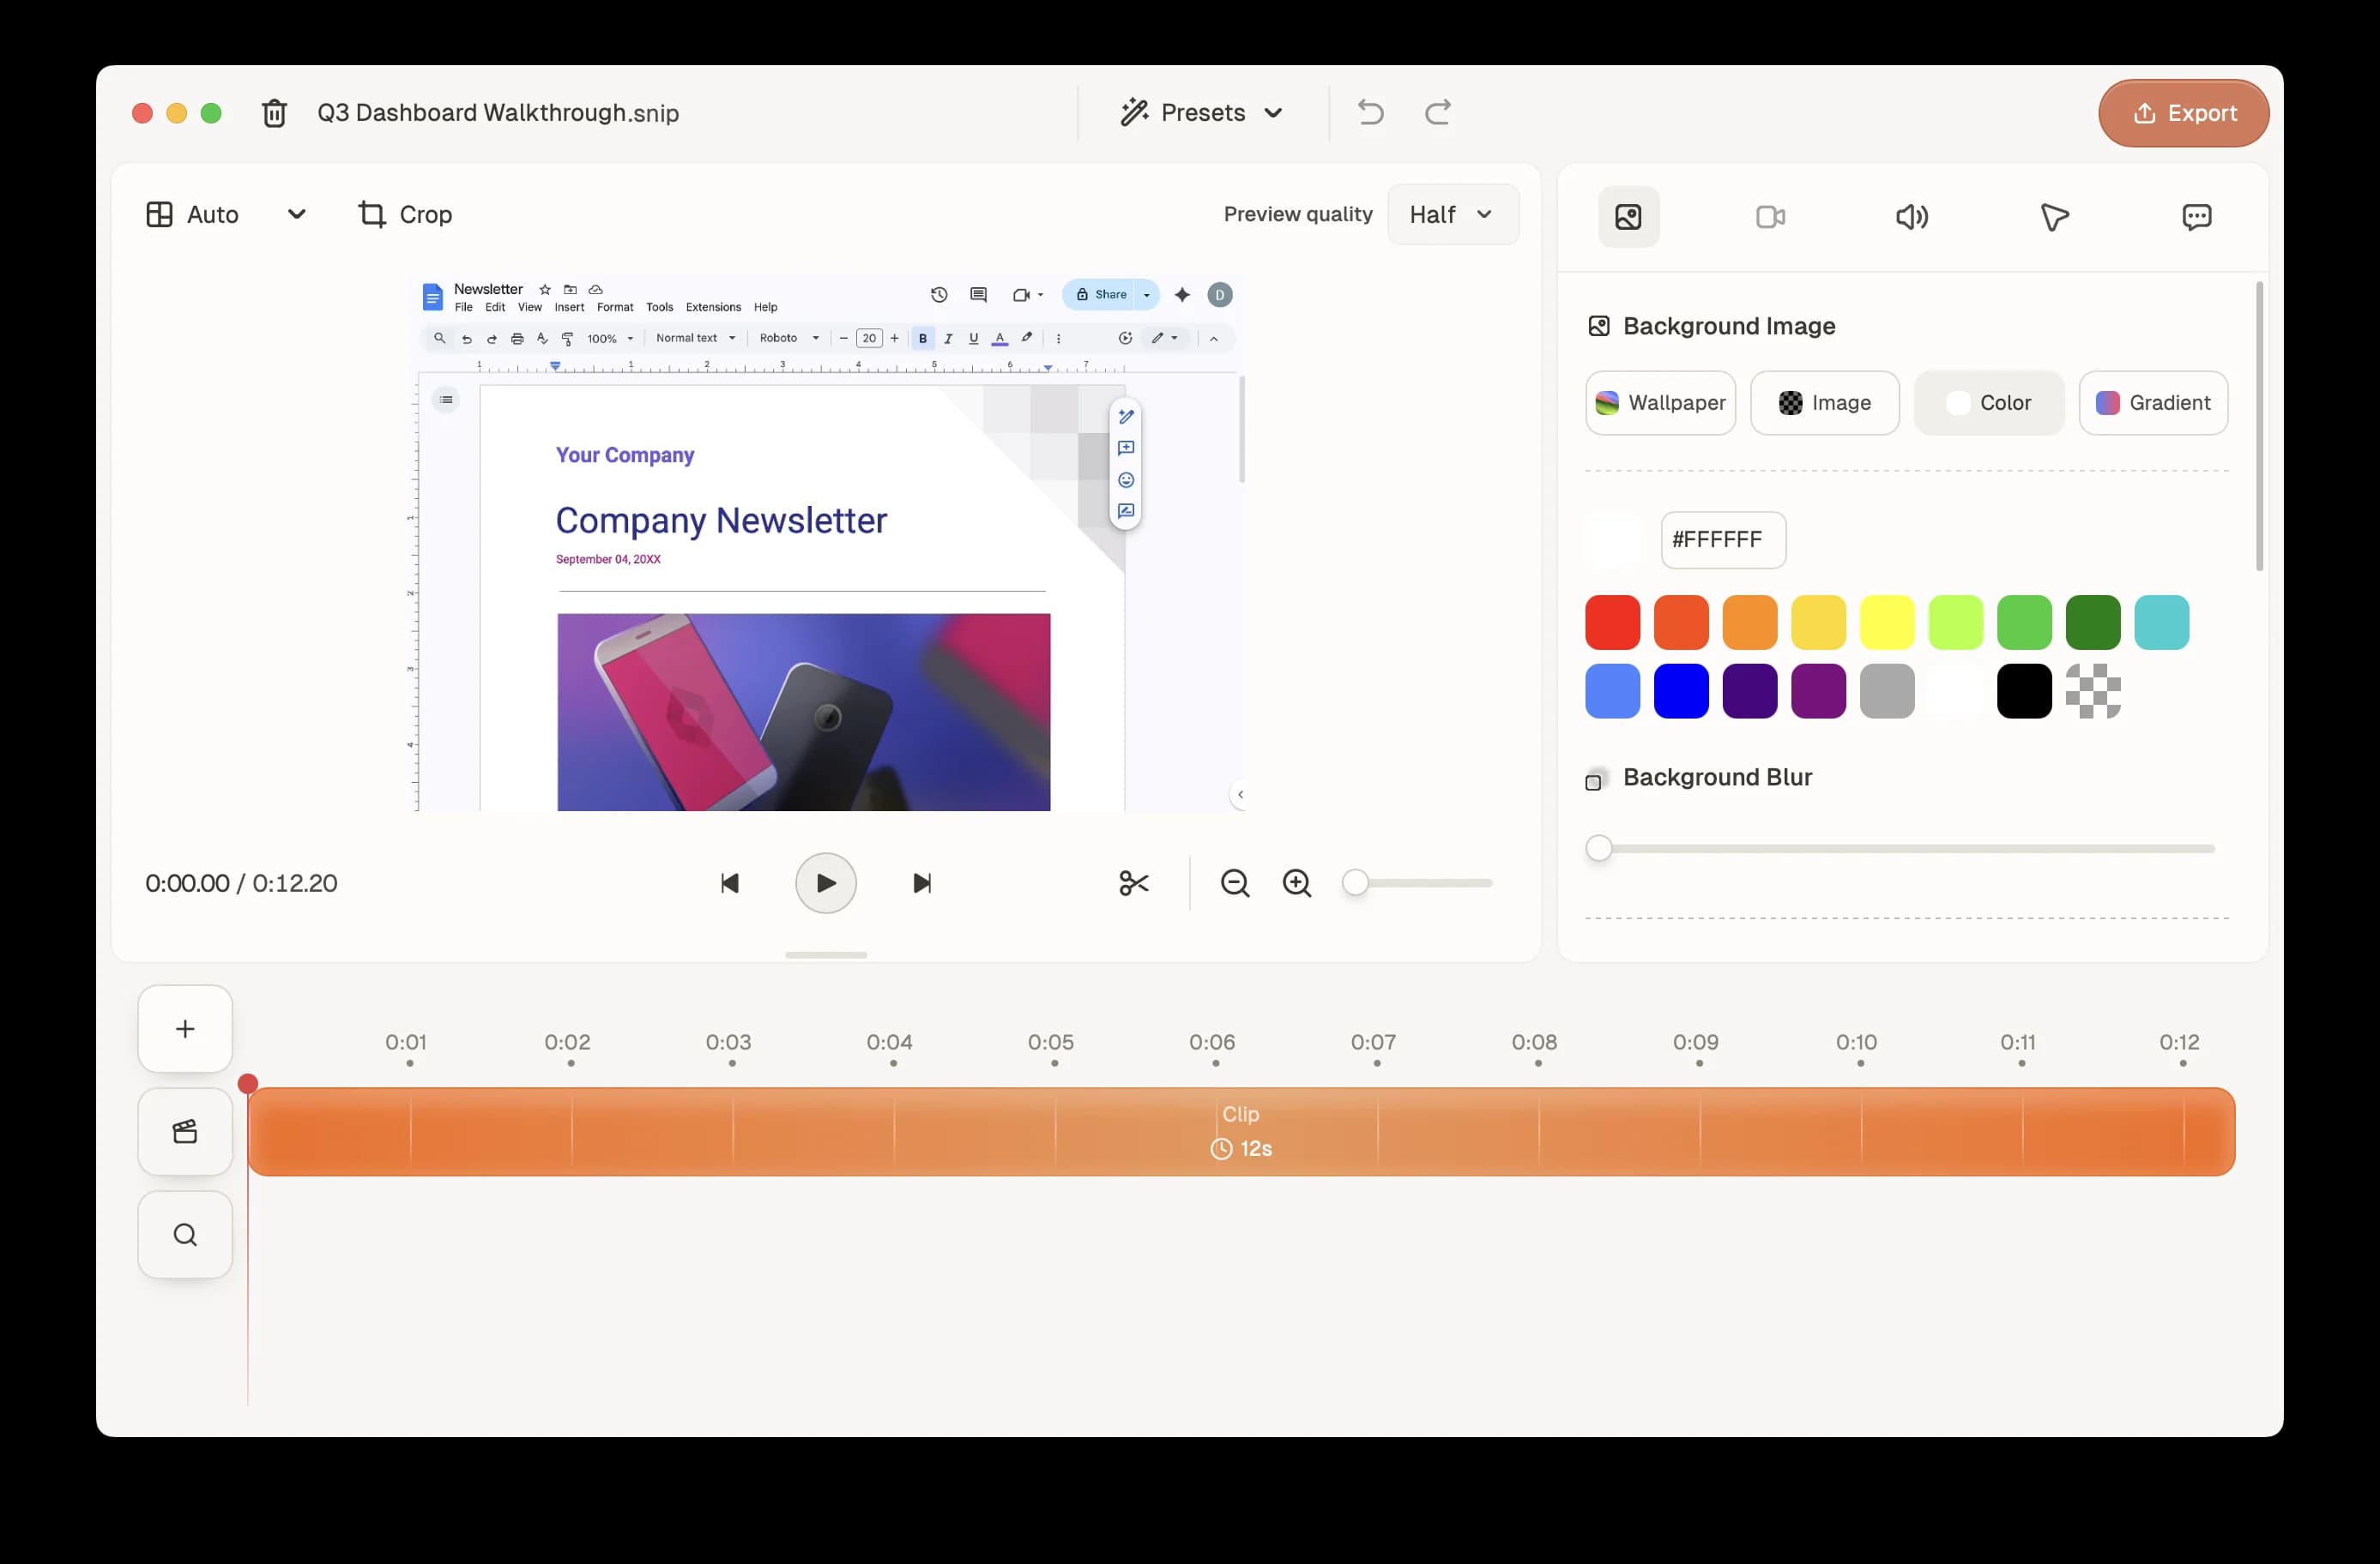Open the media clips panel in sidebar
This screenshot has width=2380, height=1564.
(x=184, y=1131)
